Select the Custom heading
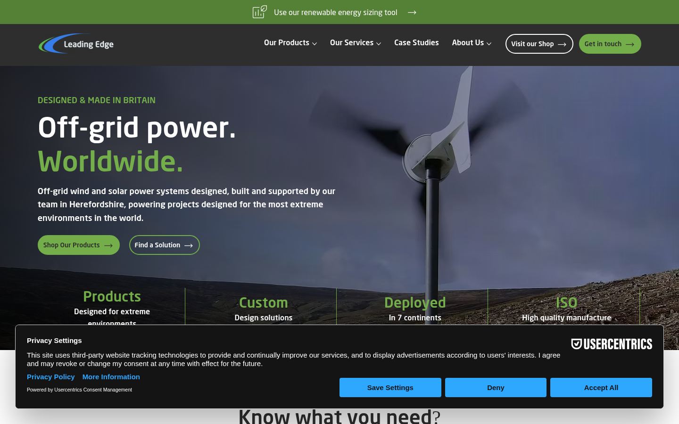Image resolution: width=679 pixels, height=424 pixels. (263, 302)
